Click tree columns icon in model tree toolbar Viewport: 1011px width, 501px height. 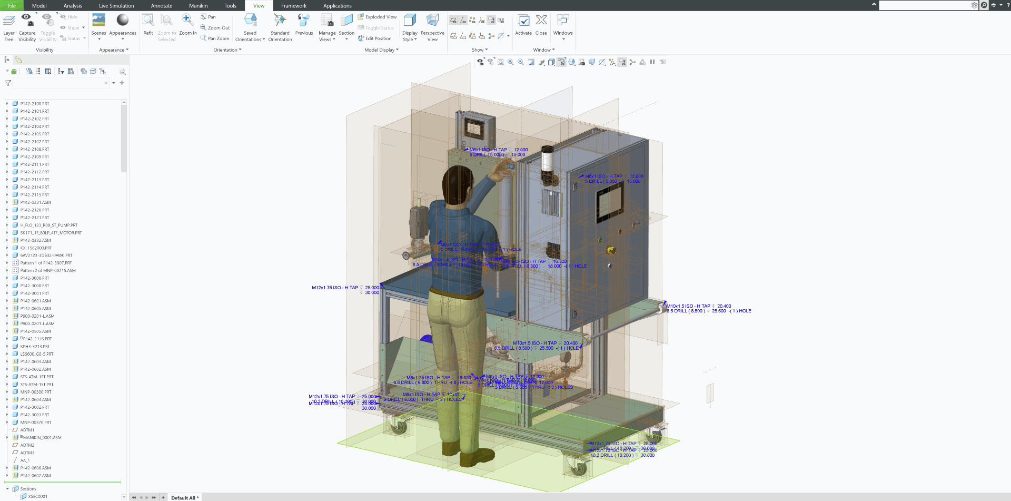[x=48, y=71]
